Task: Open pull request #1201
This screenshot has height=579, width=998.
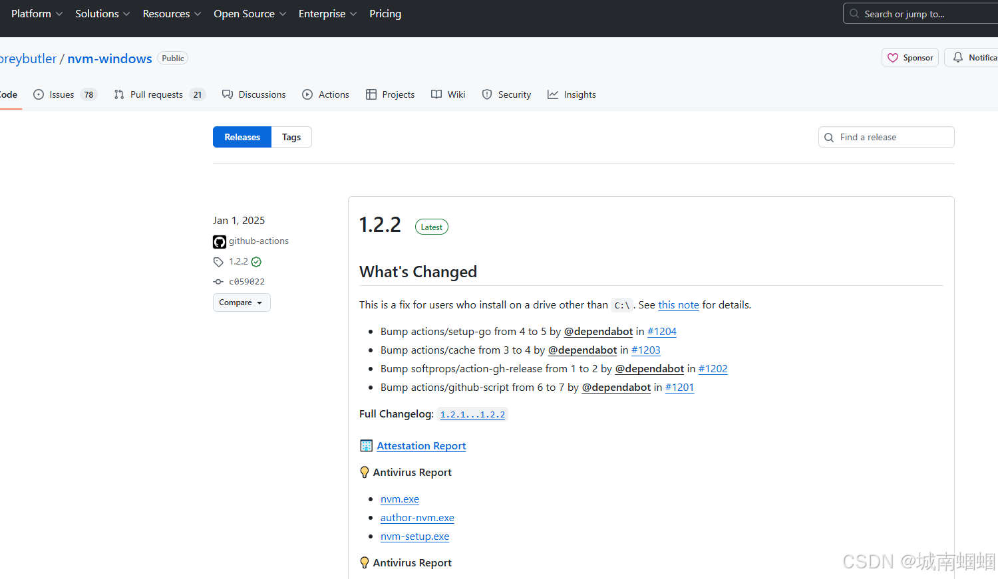Action: point(680,388)
